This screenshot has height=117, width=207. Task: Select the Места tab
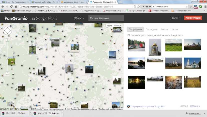coord(164,29)
